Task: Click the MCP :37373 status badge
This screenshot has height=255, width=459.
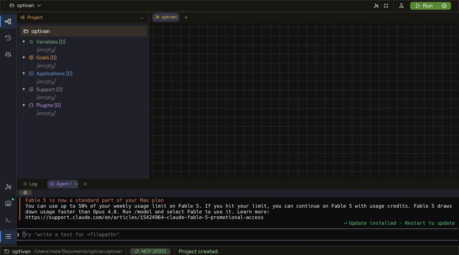Action: point(150,251)
